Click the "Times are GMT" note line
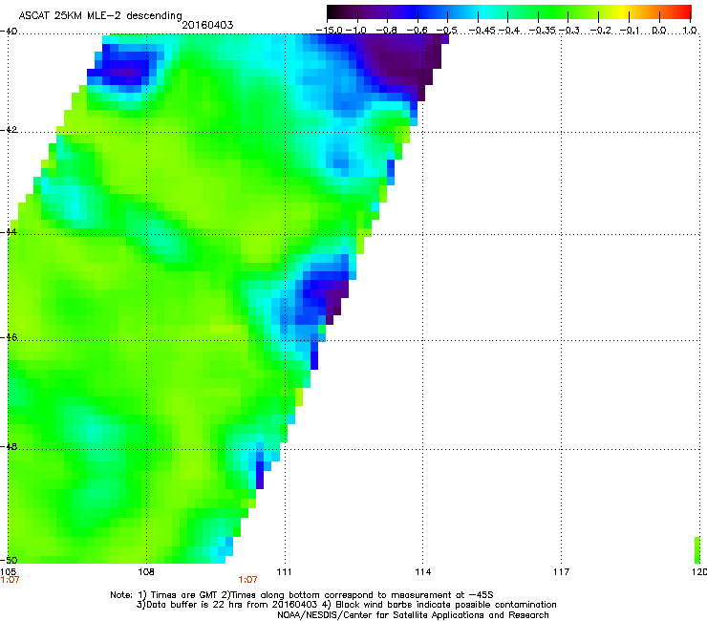The height and width of the screenshot is (621, 707). click(302, 595)
